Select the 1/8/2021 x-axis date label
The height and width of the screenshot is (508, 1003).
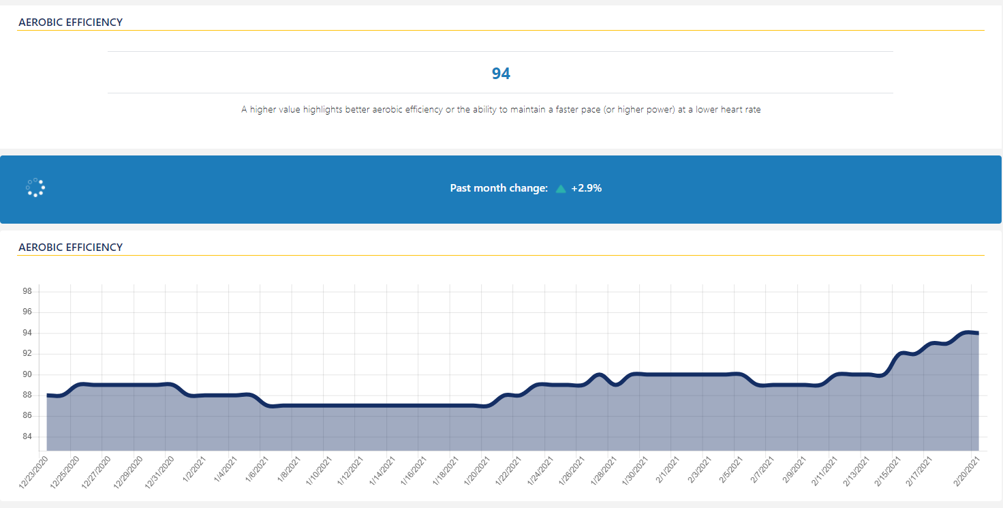point(289,469)
